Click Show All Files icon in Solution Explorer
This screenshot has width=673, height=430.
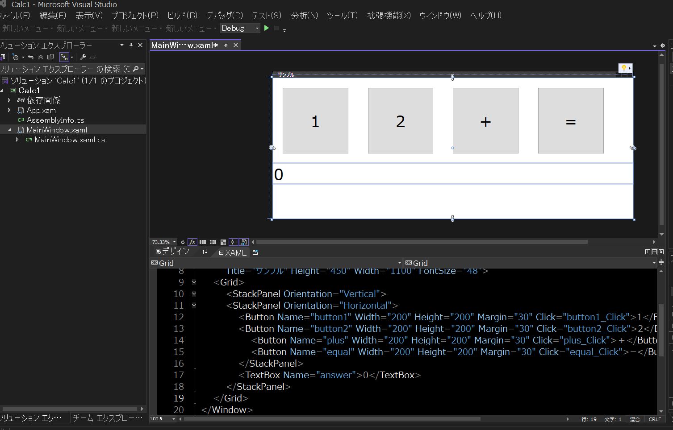tap(50, 57)
